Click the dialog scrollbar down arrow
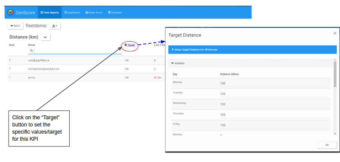Image resolution: width=340 pixels, height=162 pixels. pos(335,134)
